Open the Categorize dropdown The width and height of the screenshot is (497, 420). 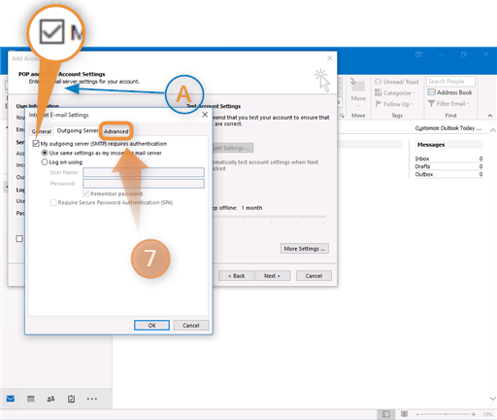pyautogui.click(x=395, y=93)
